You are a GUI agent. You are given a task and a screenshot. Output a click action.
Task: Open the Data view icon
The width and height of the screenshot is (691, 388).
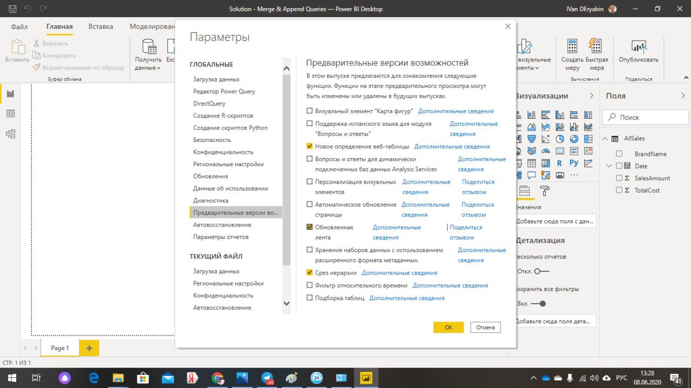pos(10,113)
